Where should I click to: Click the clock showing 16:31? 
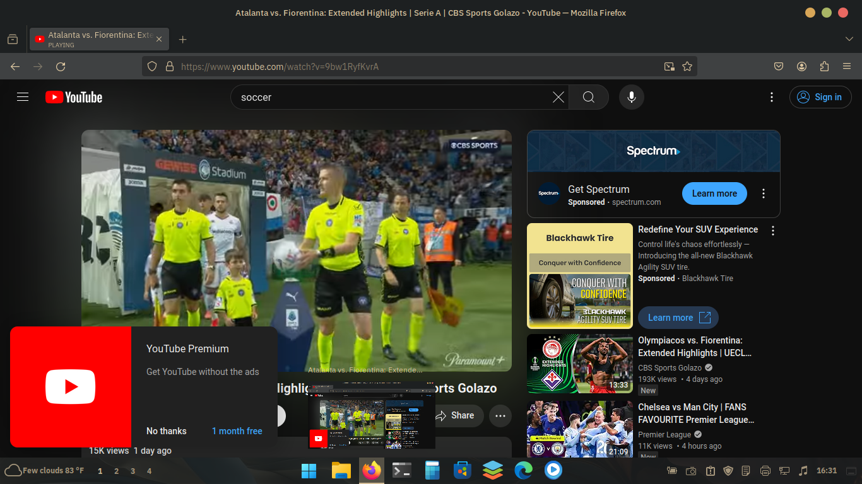click(827, 471)
